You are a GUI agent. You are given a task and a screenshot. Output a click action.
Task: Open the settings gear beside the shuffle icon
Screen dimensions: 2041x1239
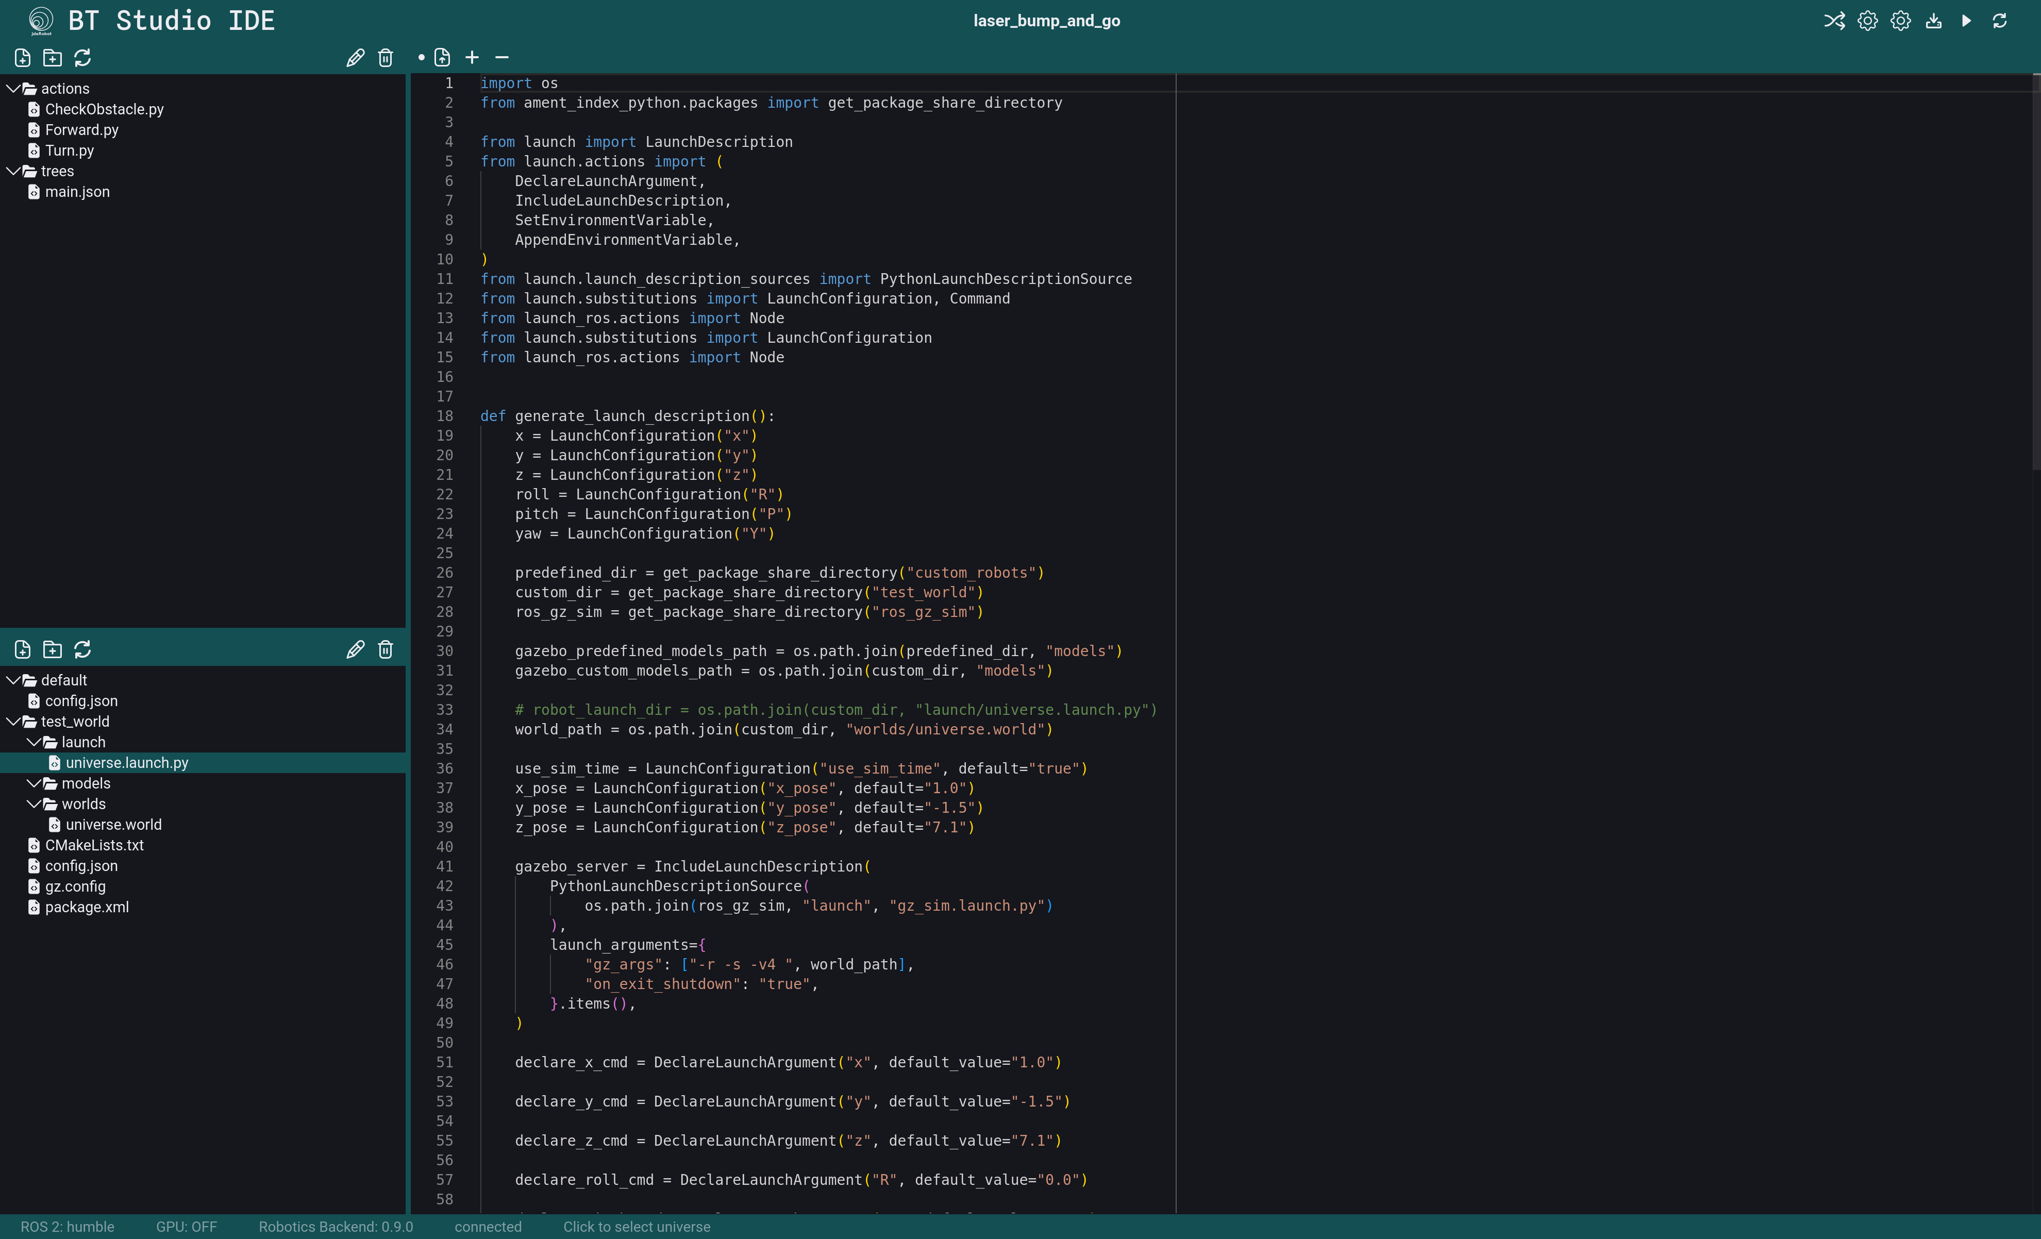pyautogui.click(x=1867, y=21)
